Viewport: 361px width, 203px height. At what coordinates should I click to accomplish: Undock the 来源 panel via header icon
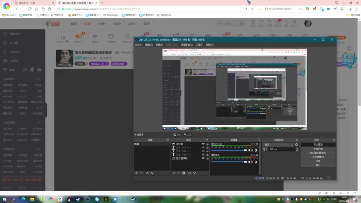(x=207, y=140)
